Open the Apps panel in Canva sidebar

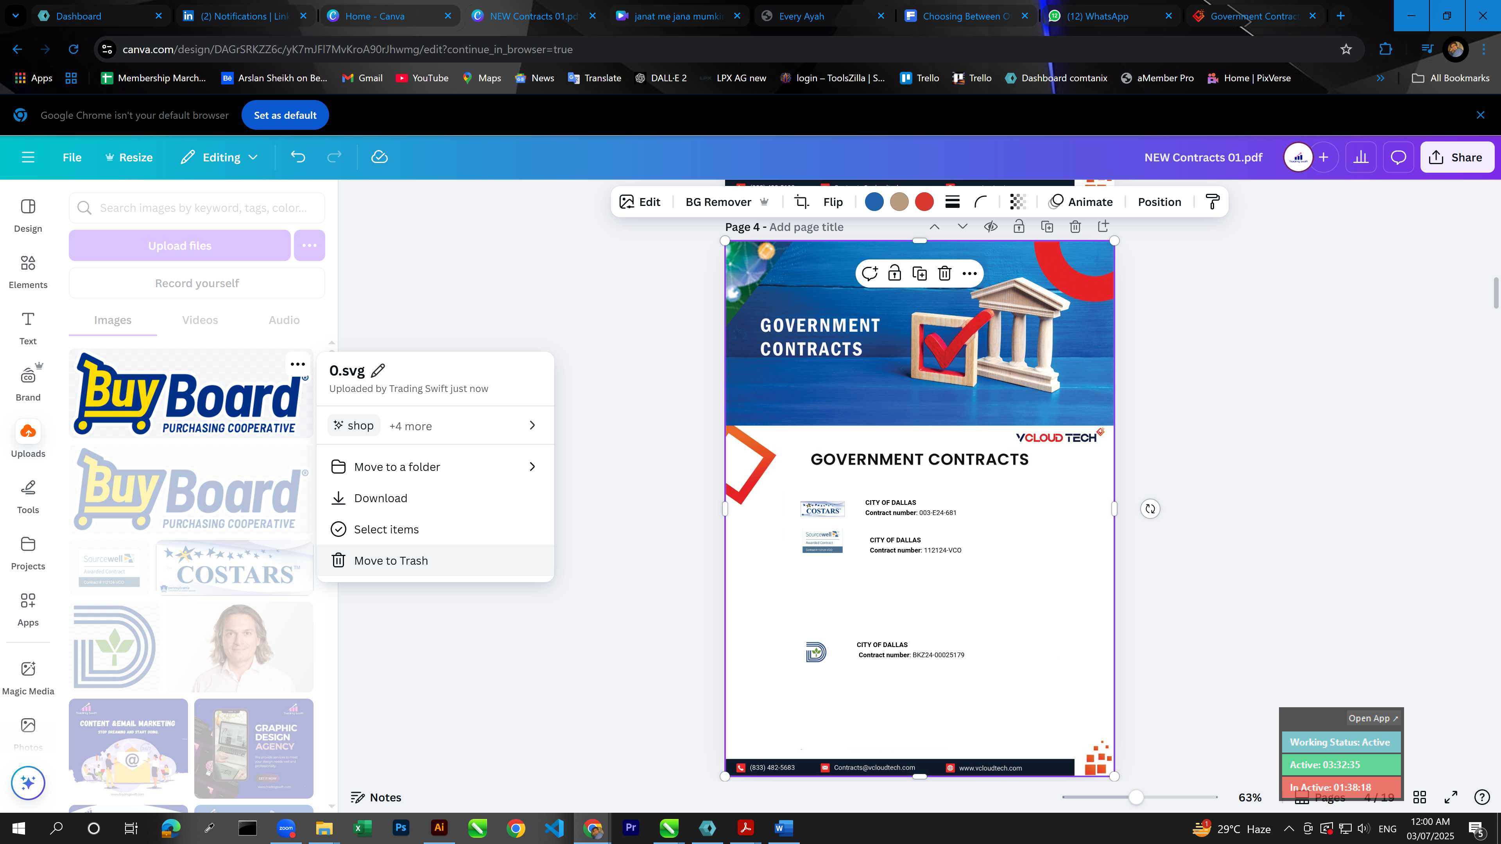(x=28, y=609)
